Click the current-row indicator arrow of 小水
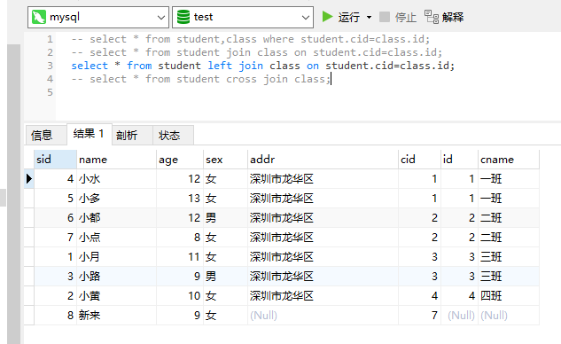The height and width of the screenshot is (344, 561). coord(29,178)
